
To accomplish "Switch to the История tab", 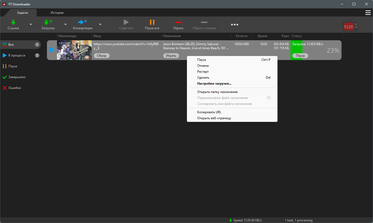I will pos(57,13).
